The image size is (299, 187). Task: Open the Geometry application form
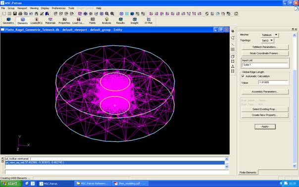coord(8,21)
